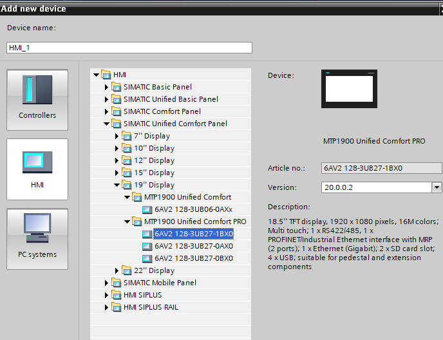Click device icon beside 6AV2 128-3UB27-0AX0
This screenshot has height=340, width=443.
(x=147, y=246)
